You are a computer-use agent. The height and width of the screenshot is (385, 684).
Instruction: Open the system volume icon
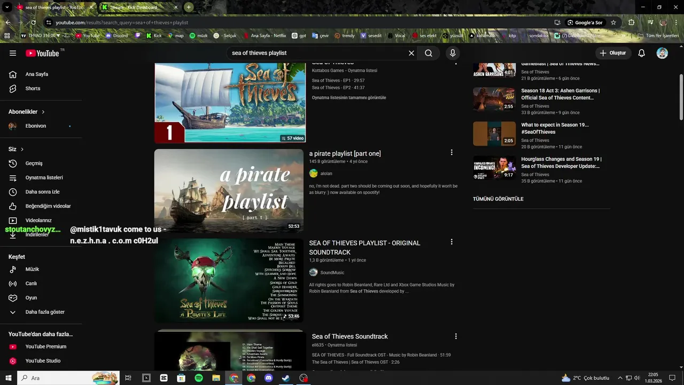pyautogui.click(x=636, y=378)
